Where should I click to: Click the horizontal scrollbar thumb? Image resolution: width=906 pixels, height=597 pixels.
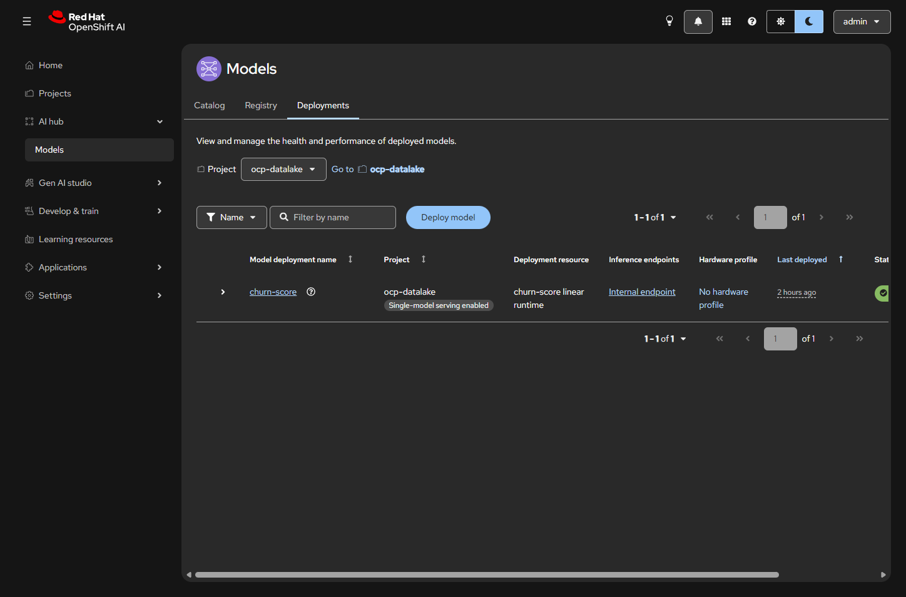(487, 574)
